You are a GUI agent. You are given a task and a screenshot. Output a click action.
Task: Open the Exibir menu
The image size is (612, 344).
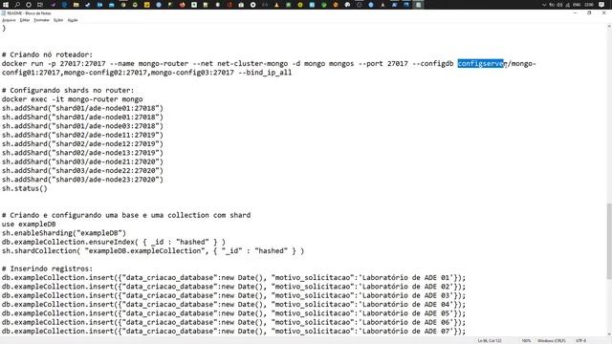[58, 20]
